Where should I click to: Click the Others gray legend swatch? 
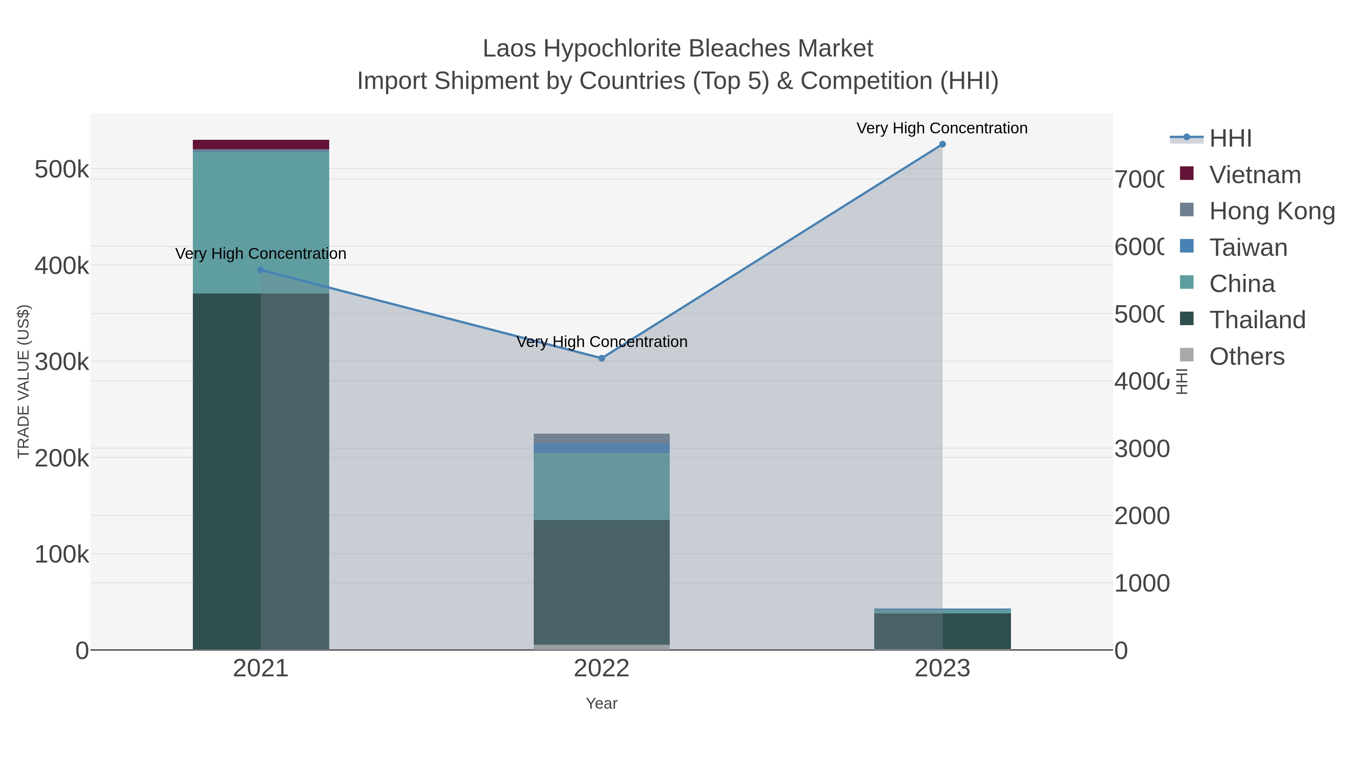click(x=1187, y=355)
